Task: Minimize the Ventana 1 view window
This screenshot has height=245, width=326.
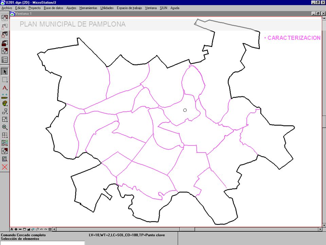Action: tap(314, 14)
